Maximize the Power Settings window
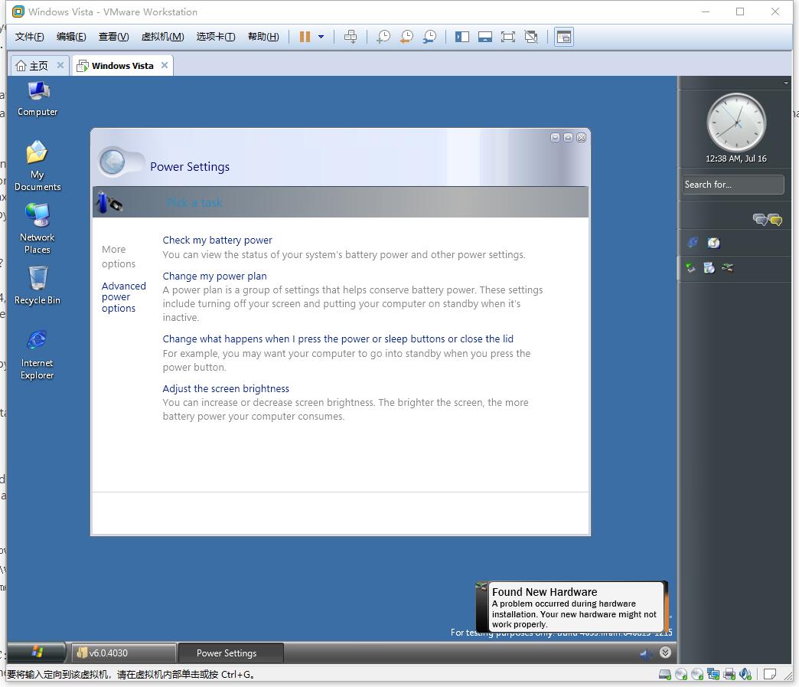Image resolution: width=799 pixels, height=687 pixels. (568, 138)
